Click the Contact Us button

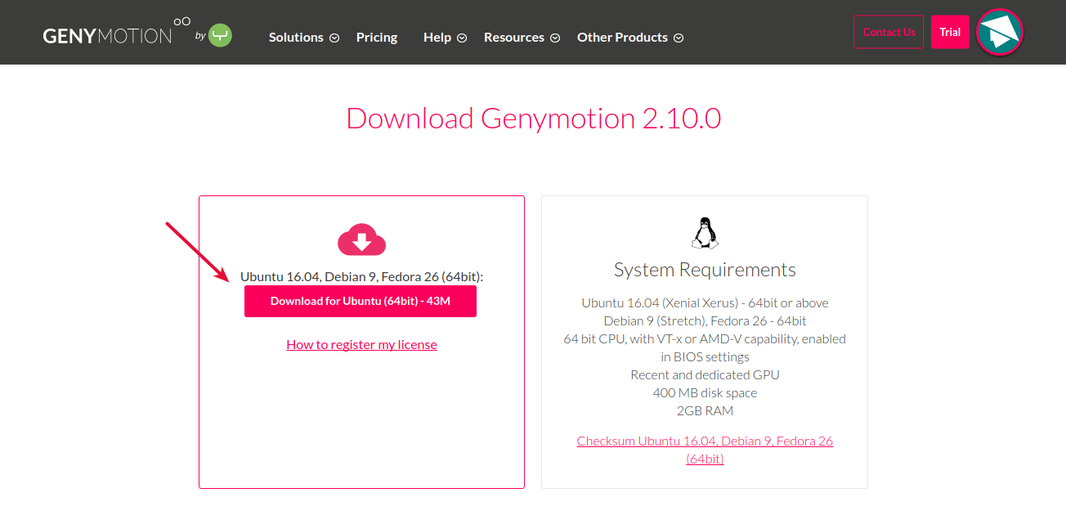click(889, 31)
